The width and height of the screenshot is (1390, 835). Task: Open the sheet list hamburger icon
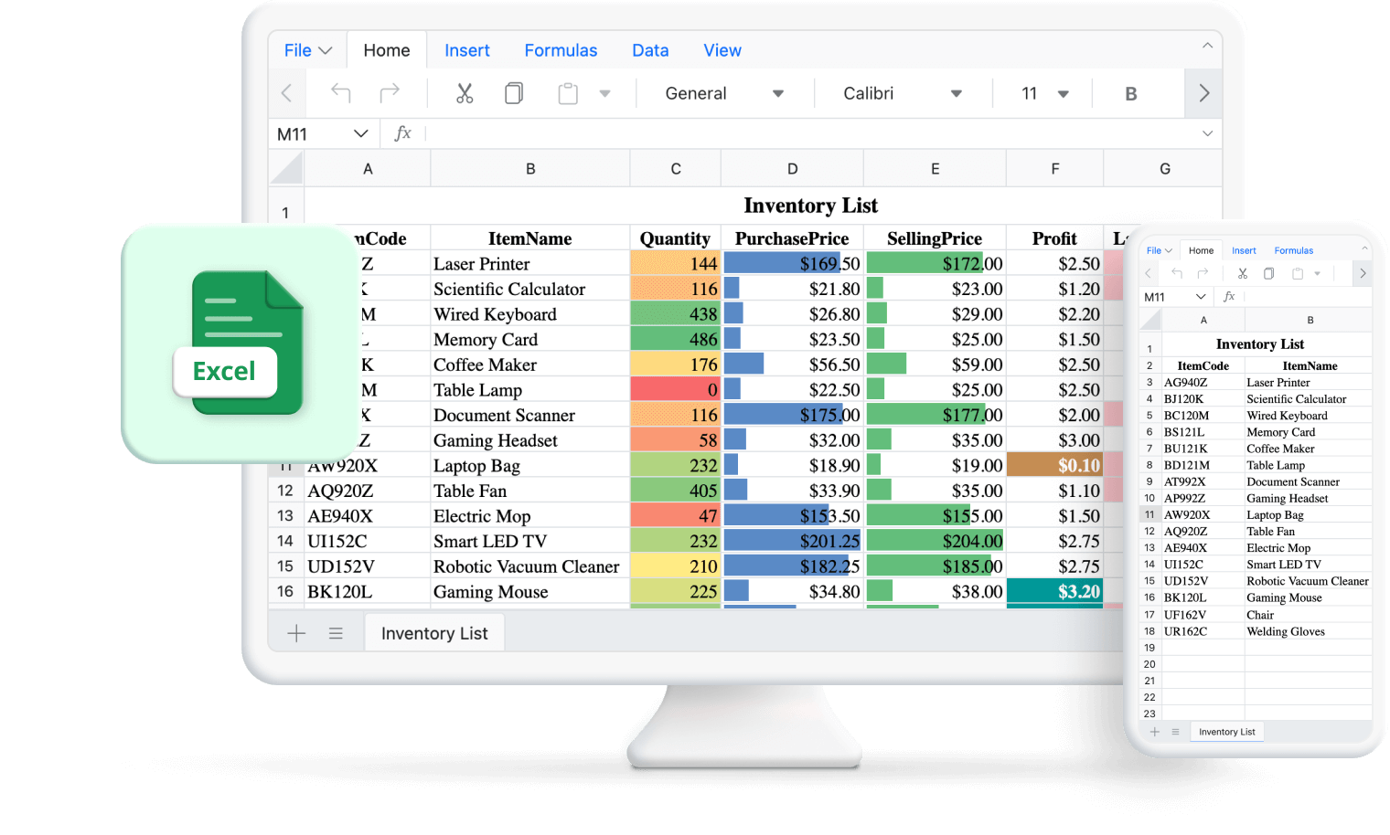click(336, 632)
